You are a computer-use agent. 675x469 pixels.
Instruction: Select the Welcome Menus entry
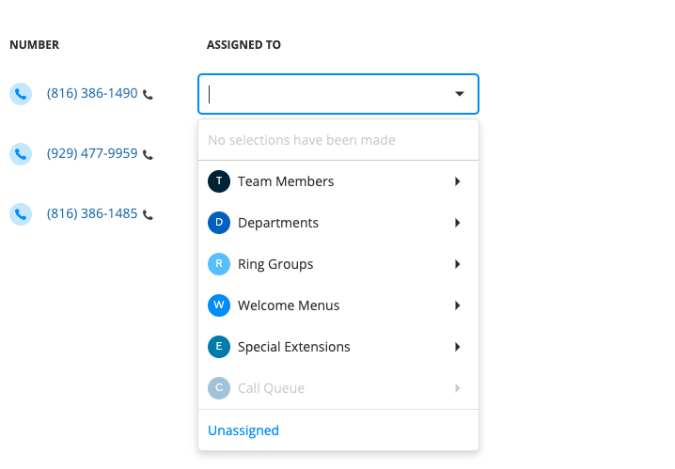tap(337, 305)
